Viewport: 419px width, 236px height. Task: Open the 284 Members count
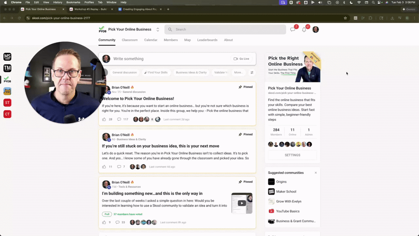click(x=276, y=132)
